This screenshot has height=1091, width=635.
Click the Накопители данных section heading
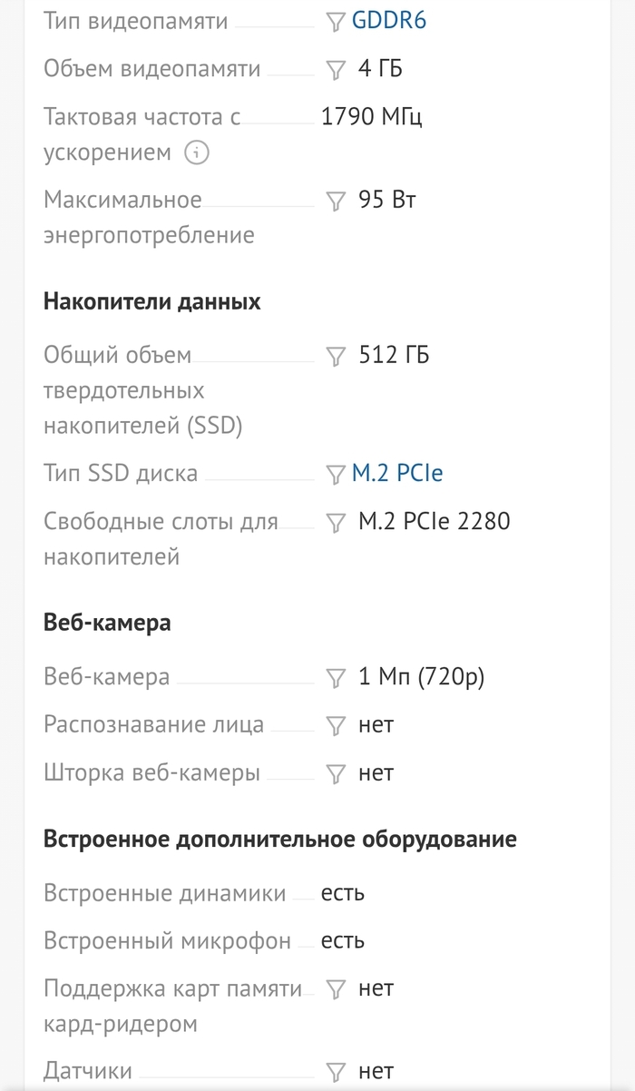[x=152, y=302]
